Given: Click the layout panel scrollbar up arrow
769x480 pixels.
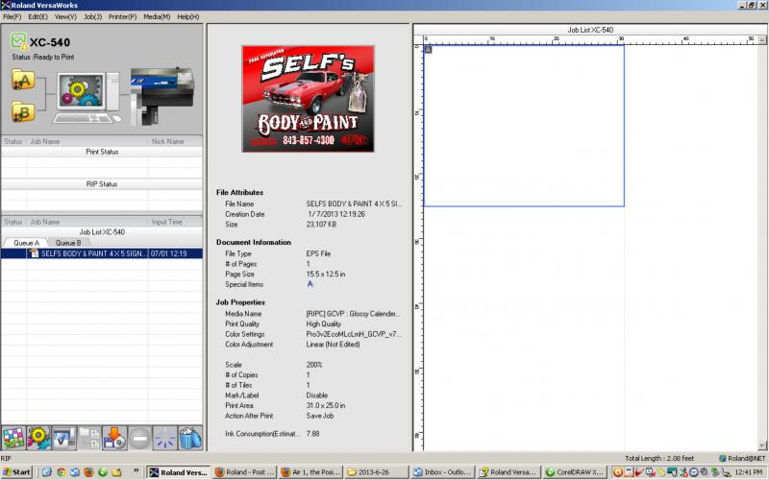Looking at the screenshot, I should 761,39.
